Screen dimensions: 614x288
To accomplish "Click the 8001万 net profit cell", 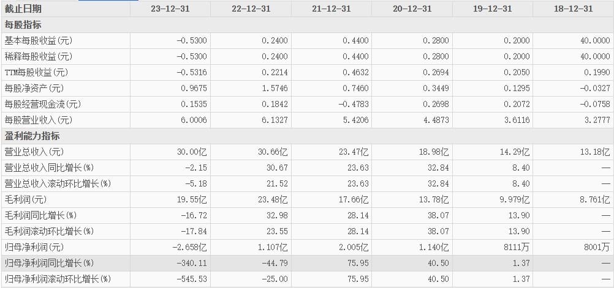I will click(597, 247).
